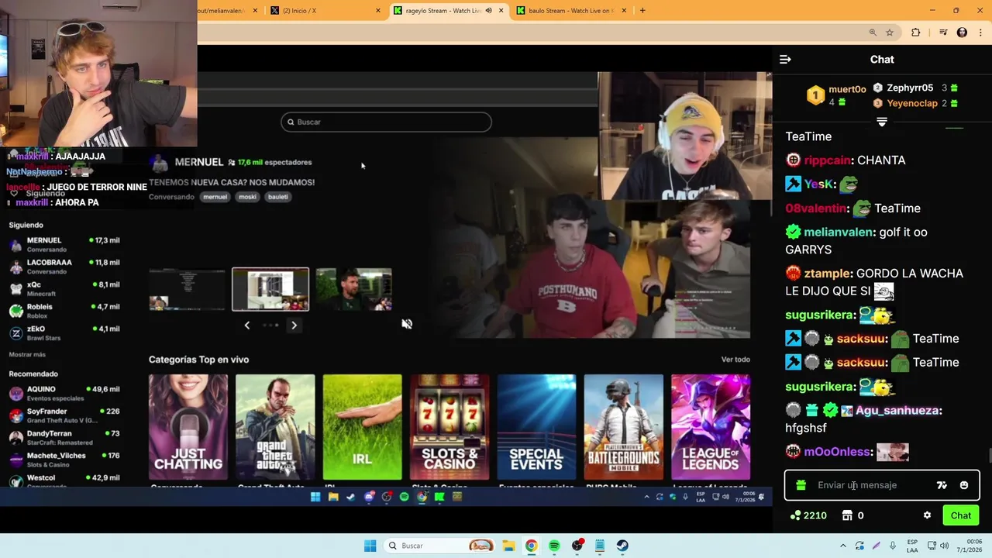Click the bauleti tag

(277, 197)
